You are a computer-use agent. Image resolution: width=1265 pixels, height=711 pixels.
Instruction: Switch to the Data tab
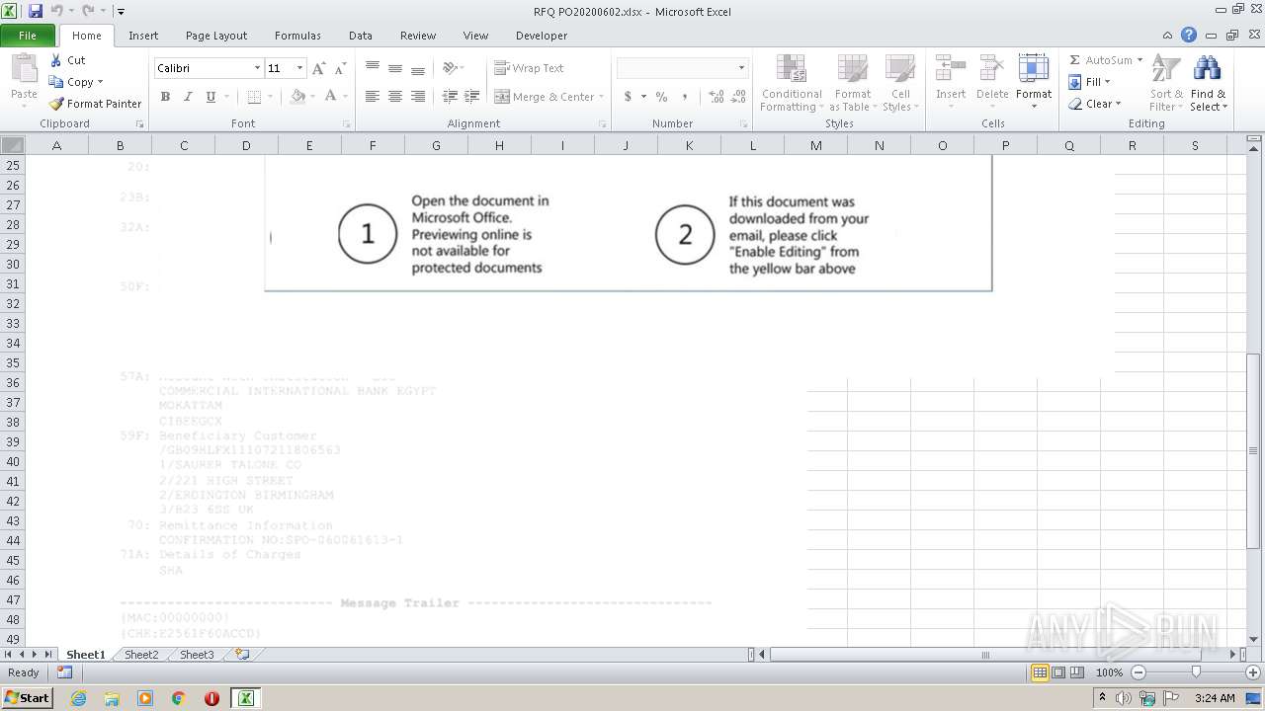(x=361, y=36)
